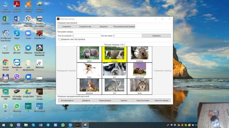
Task: Focus the 'Кол-во колонок' input field
Action: point(87,36)
